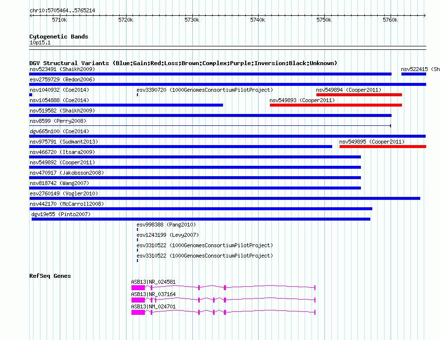
Task: Click the 10p15.1 band label
Action: tap(40, 42)
